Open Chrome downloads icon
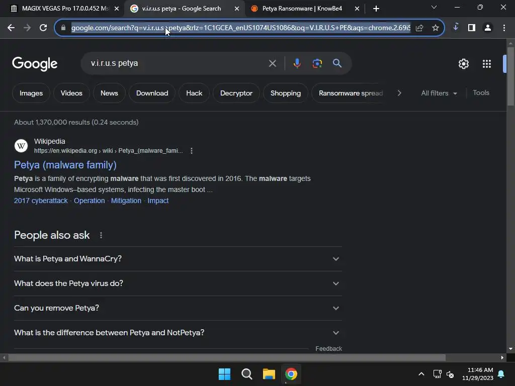This screenshot has width=515, height=386. click(x=456, y=27)
